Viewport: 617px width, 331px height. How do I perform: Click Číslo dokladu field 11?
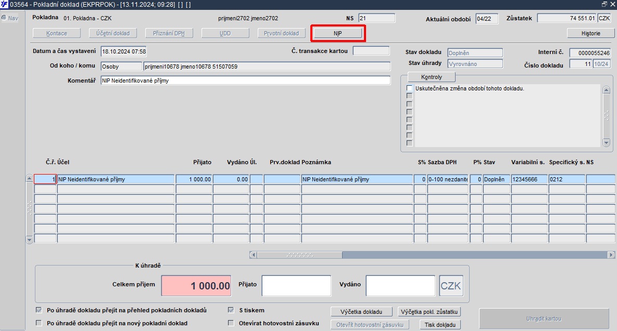coord(581,63)
